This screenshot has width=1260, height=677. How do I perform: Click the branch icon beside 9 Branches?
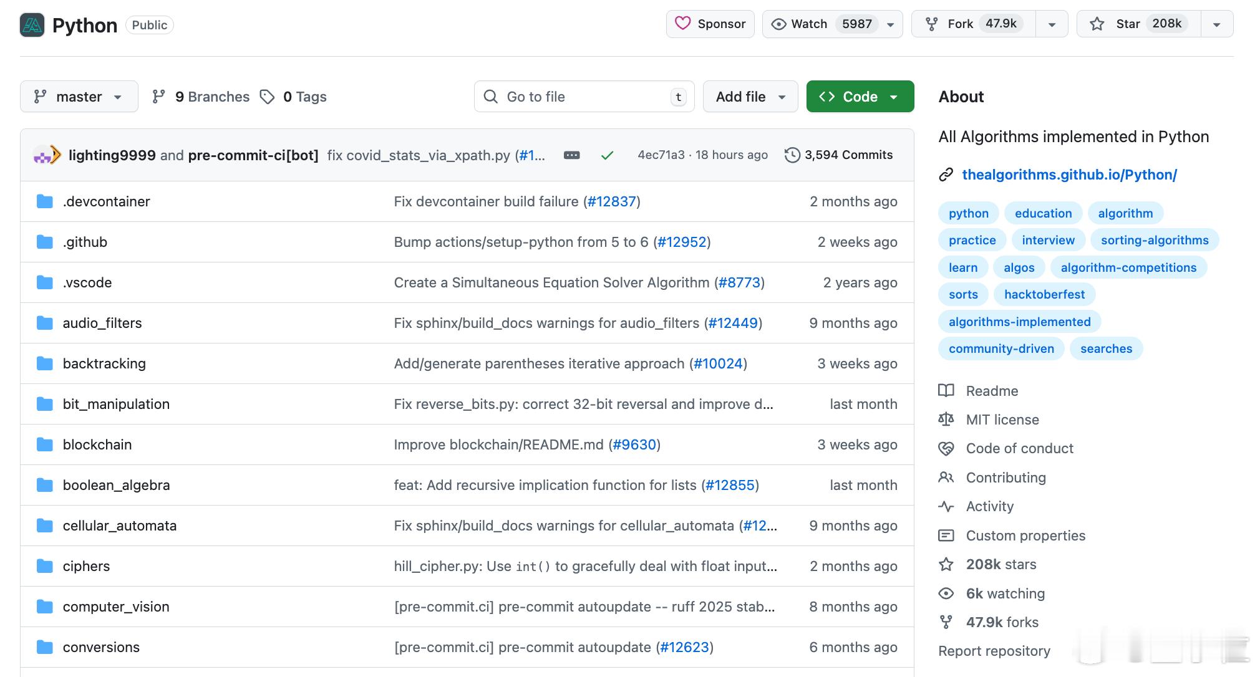[x=158, y=97]
